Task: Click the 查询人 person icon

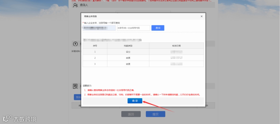Action: tap(75, 5)
